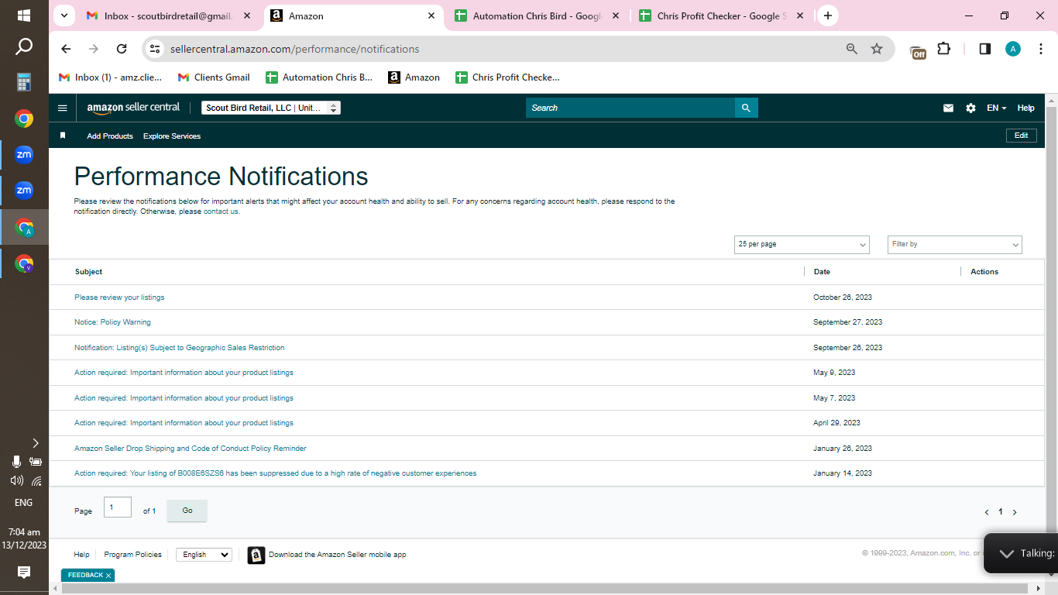Click the zoom magnifier icon in the address bar
This screenshot has height=595, width=1058.
click(x=852, y=49)
